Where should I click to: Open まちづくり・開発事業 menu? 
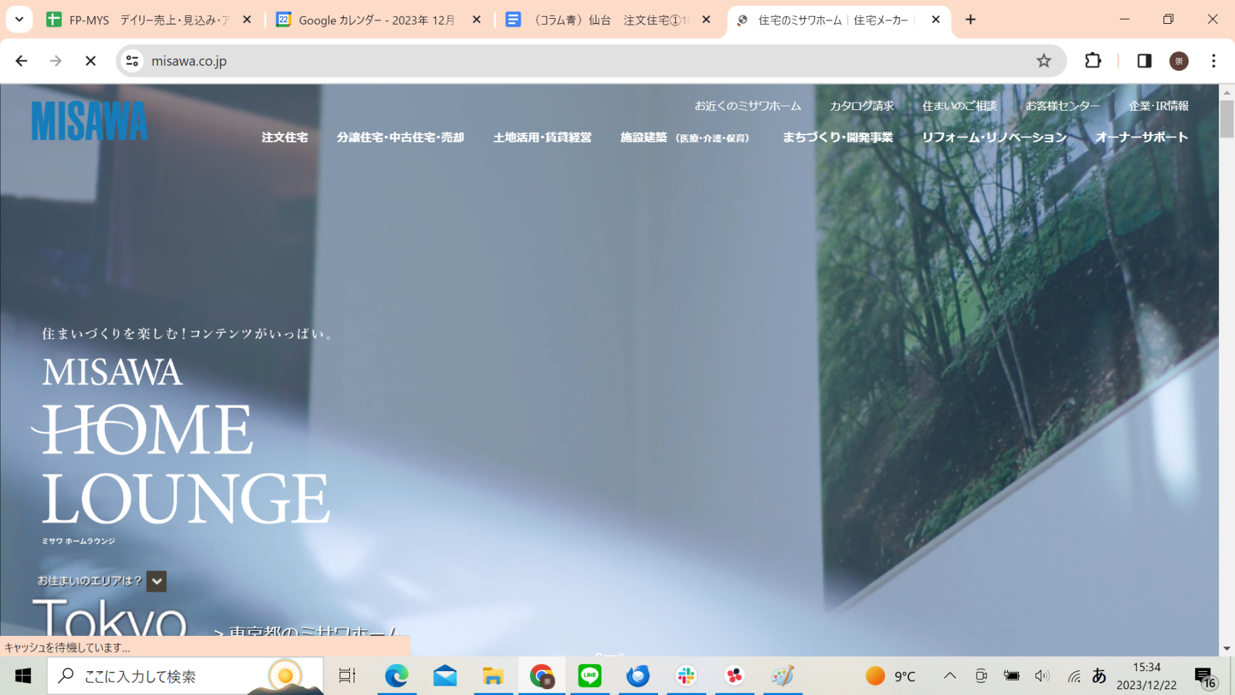click(837, 137)
